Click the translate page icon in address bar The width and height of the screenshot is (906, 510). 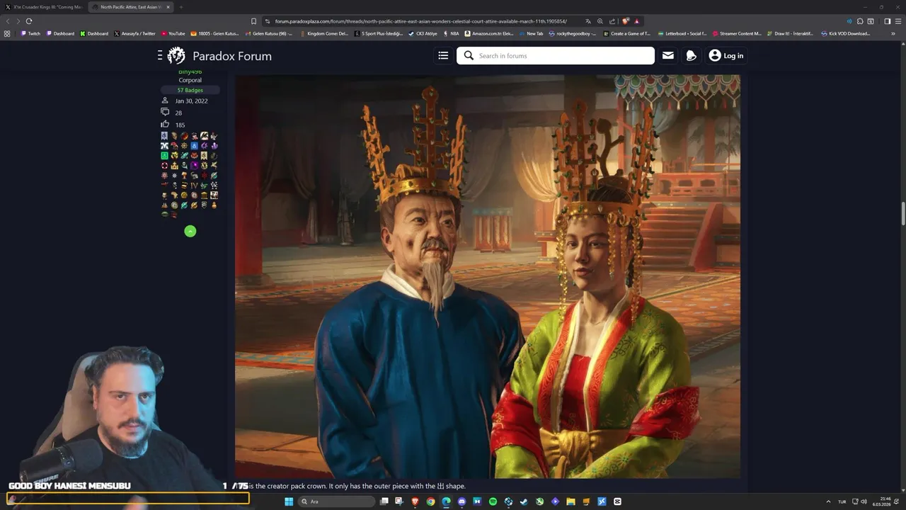[x=588, y=21]
